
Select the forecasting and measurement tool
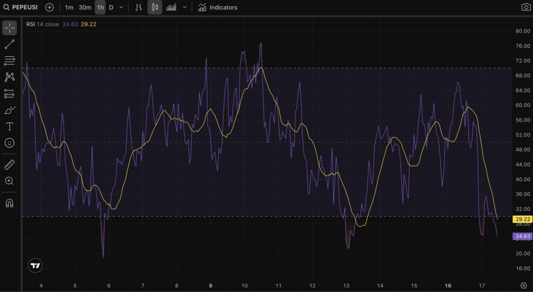9,94
